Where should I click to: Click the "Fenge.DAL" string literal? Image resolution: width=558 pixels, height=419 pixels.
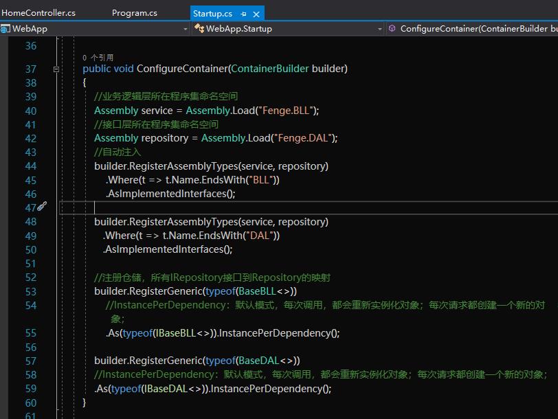tap(303, 138)
